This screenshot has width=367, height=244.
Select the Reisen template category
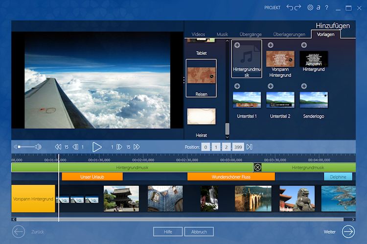pyautogui.click(x=201, y=78)
